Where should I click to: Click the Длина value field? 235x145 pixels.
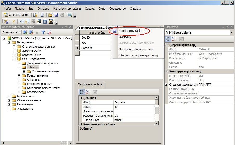click(x=134, y=107)
